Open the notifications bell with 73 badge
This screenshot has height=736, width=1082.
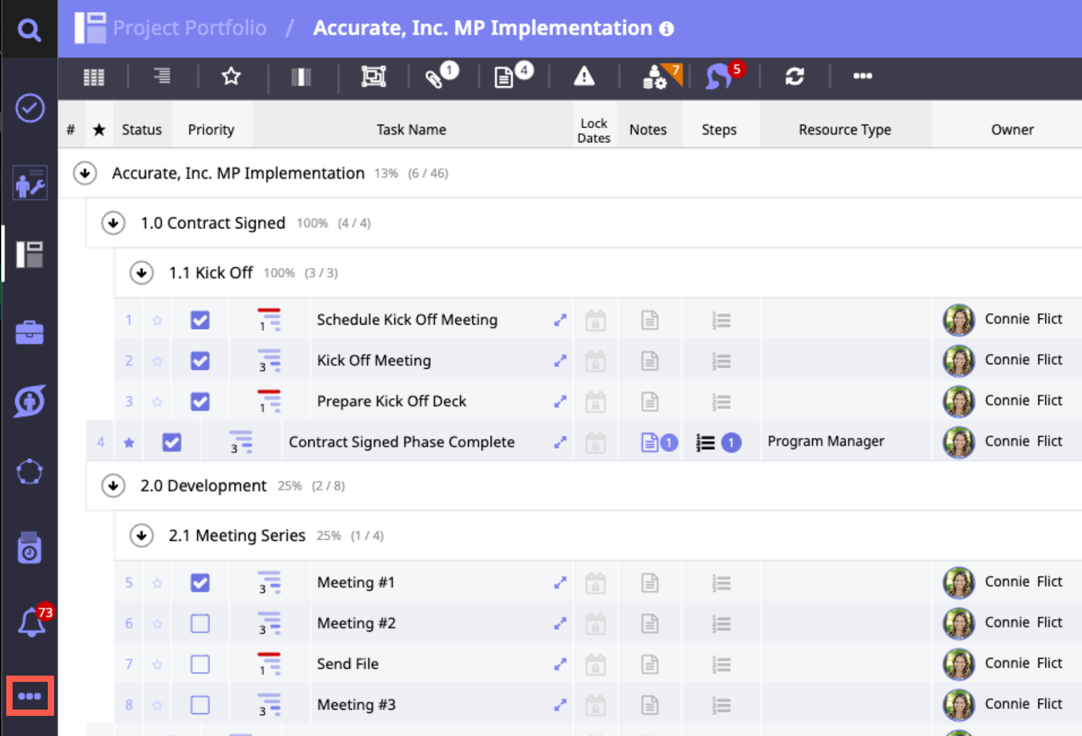pyautogui.click(x=31, y=623)
